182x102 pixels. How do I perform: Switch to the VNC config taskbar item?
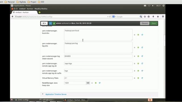pos(22,100)
